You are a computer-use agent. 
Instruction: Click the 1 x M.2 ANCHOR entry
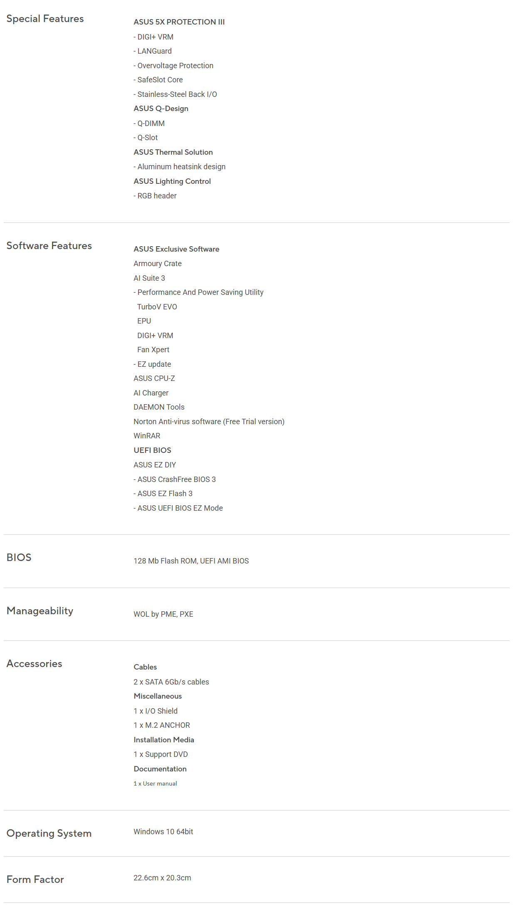[162, 725]
